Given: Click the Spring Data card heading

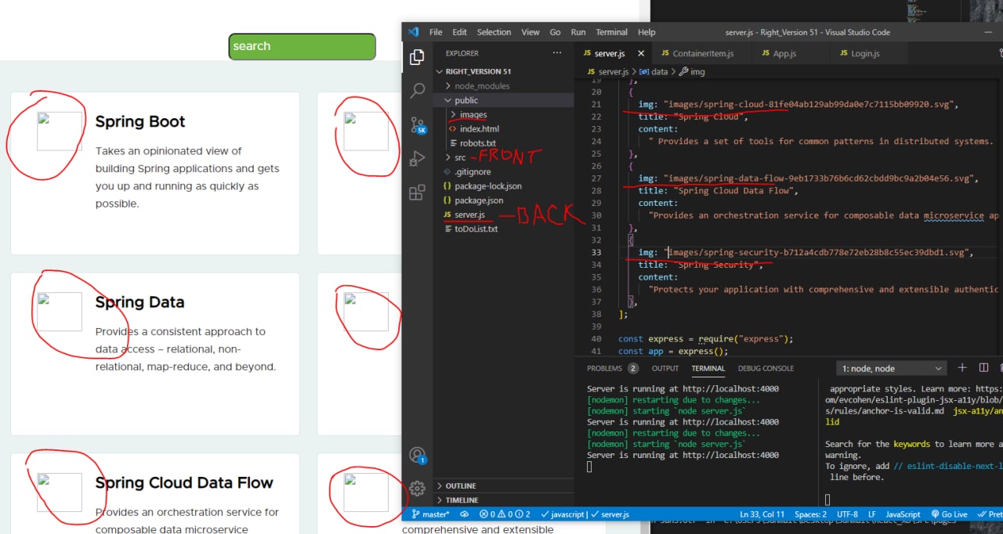Looking at the screenshot, I should [139, 302].
